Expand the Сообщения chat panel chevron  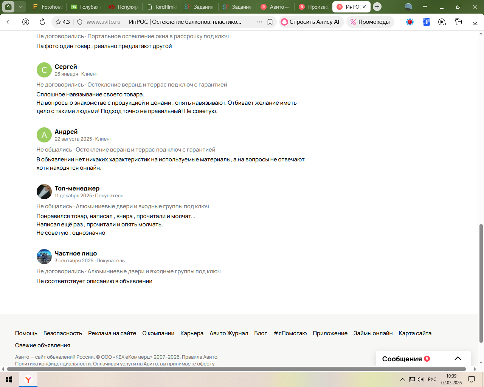click(458, 359)
